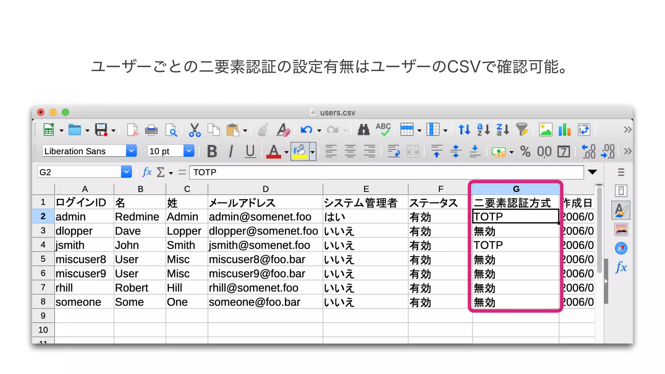The image size is (665, 374).
Task: Click the Cut scissors icon
Action: 194,130
